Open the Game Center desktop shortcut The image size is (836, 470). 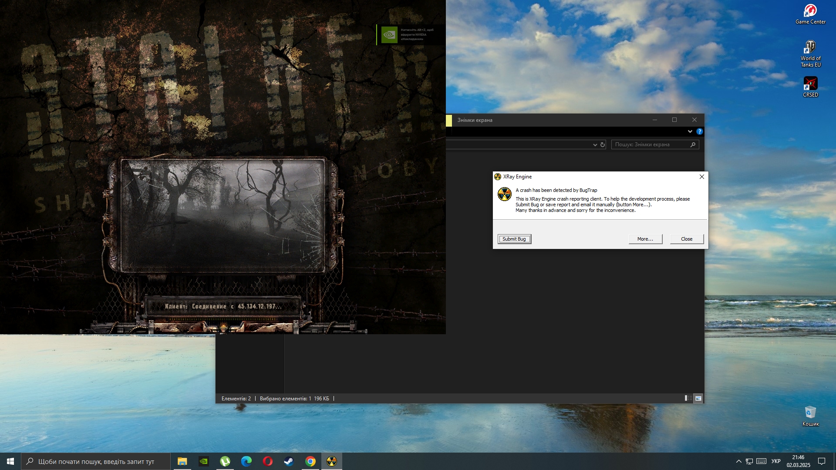pos(810,14)
